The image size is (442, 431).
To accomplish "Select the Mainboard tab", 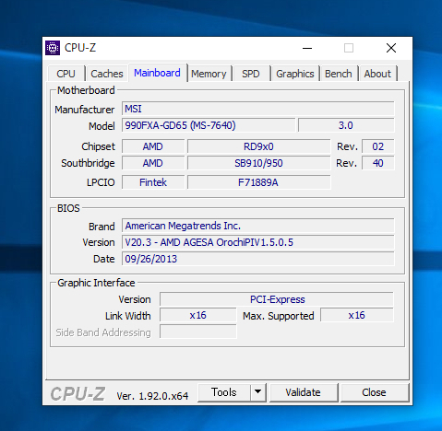I will pyautogui.click(x=157, y=73).
